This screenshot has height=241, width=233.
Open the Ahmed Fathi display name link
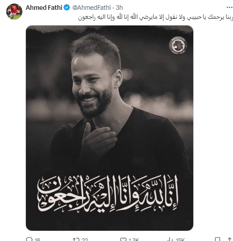44,8
